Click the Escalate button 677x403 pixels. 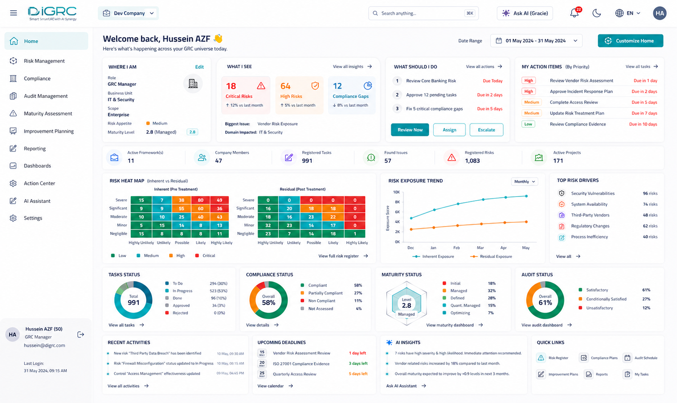pyautogui.click(x=486, y=130)
